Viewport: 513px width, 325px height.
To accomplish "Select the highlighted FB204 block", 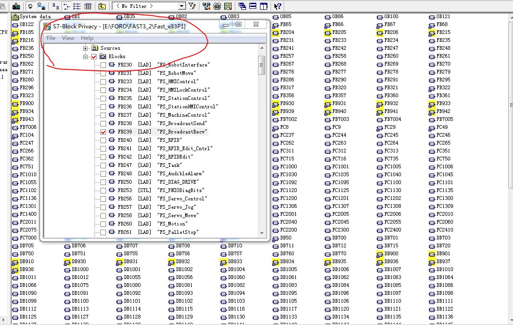I will click(275, 33).
